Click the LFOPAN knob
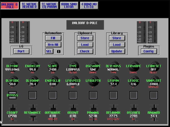The width and height of the screenshot is (170, 127). click(113, 81)
